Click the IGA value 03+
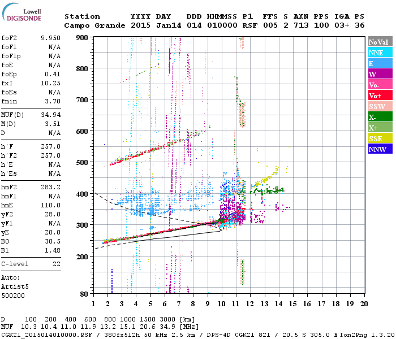Screen dimensions: 396x339 [x=342, y=25]
